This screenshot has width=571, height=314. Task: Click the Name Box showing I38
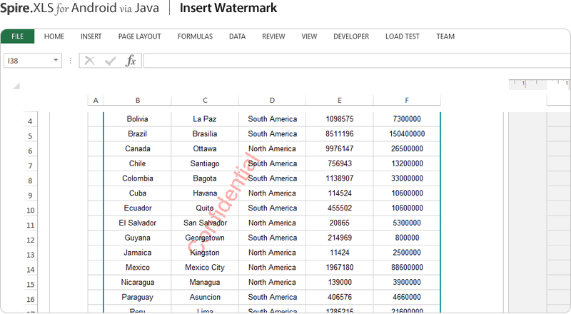pyautogui.click(x=27, y=61)
